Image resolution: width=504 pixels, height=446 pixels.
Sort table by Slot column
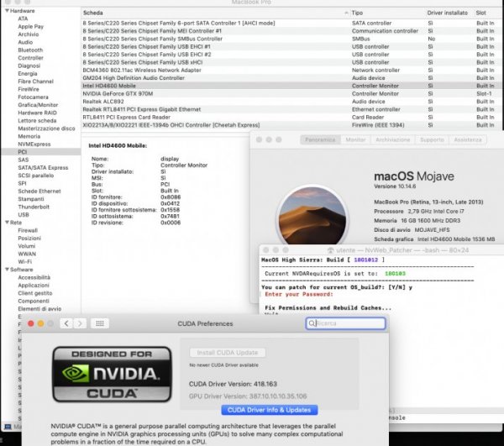pos(487,13)
